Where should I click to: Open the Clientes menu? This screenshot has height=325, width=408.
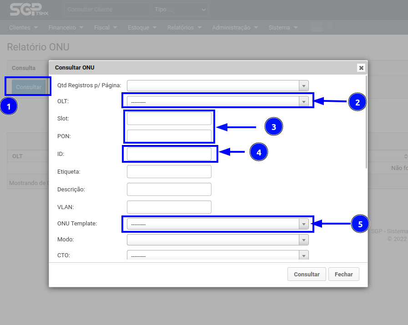23,28
